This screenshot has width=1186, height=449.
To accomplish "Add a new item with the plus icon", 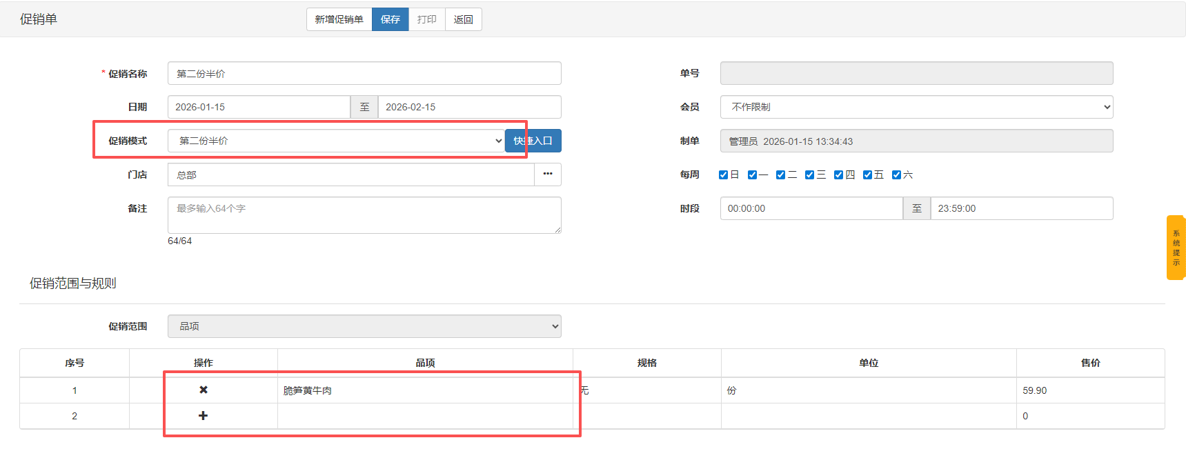I will click(203, 416).
